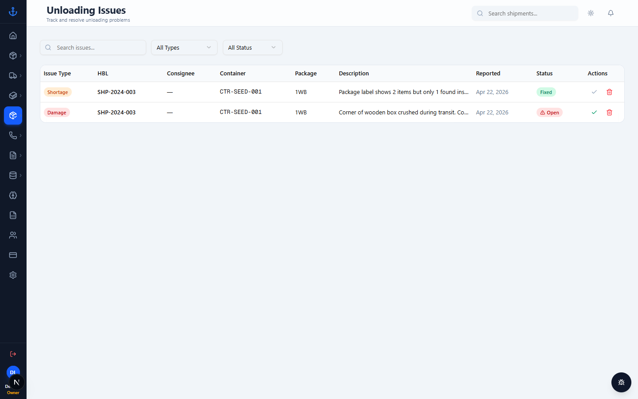Toggle light/dark theme sun icon

(591, 13)
